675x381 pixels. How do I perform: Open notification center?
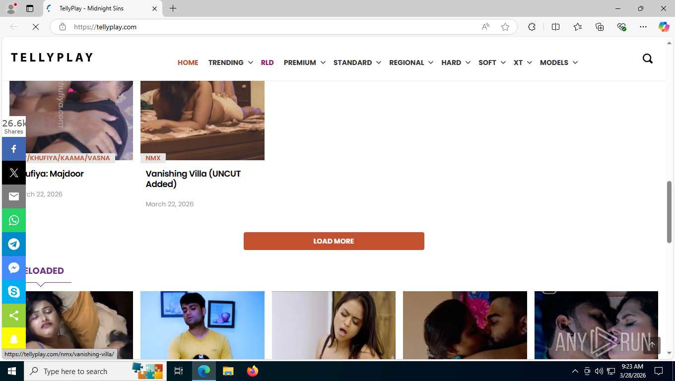point(659,371)
